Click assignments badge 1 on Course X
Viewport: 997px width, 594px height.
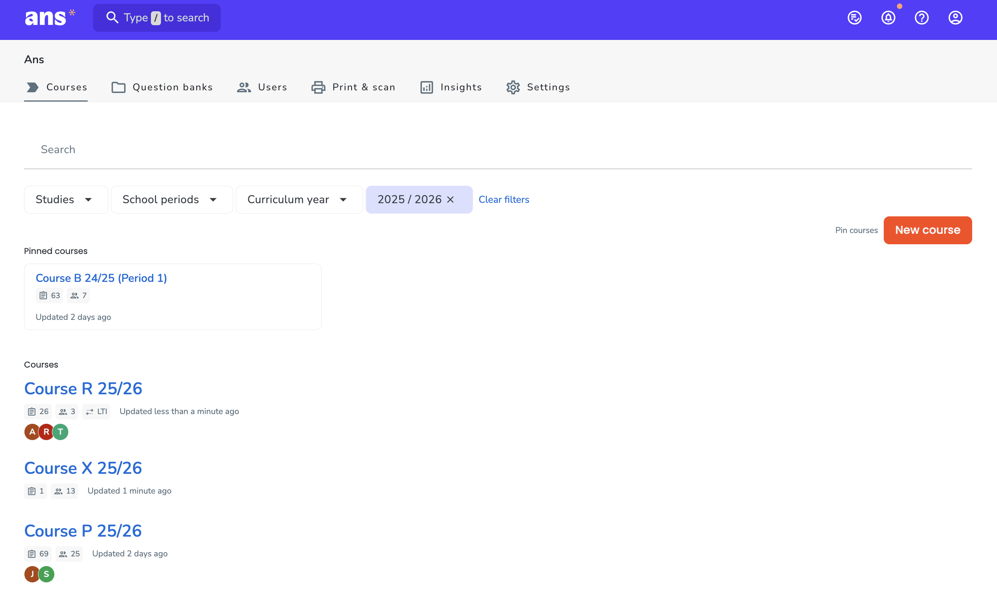pos(36,491)
